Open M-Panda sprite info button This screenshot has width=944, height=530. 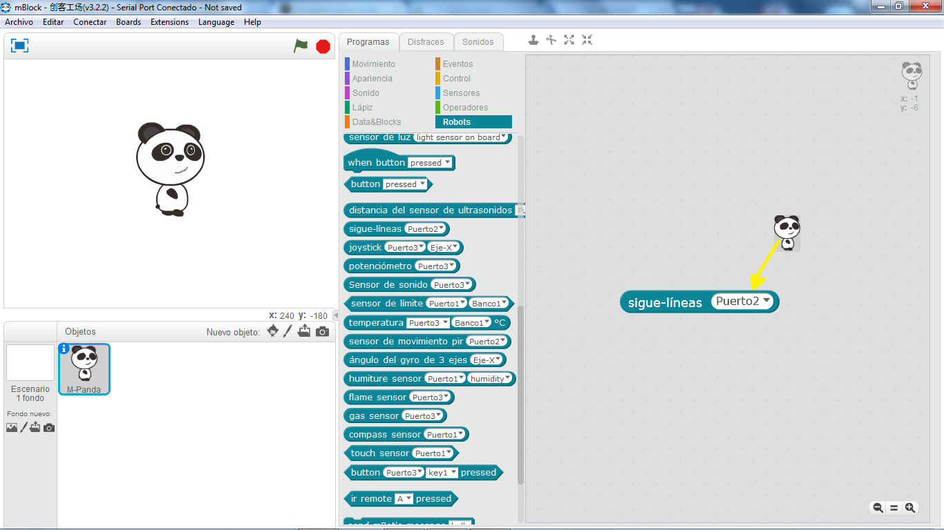(x=64, y=349)
